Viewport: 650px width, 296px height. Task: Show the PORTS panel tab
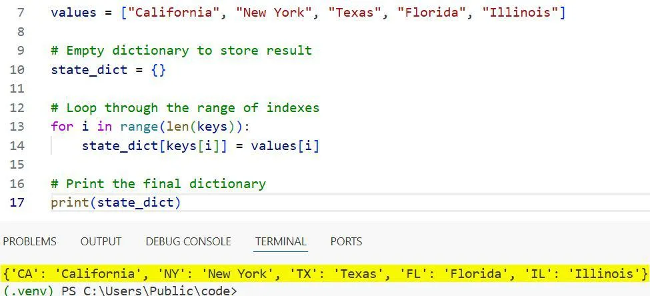coord(346,241)
